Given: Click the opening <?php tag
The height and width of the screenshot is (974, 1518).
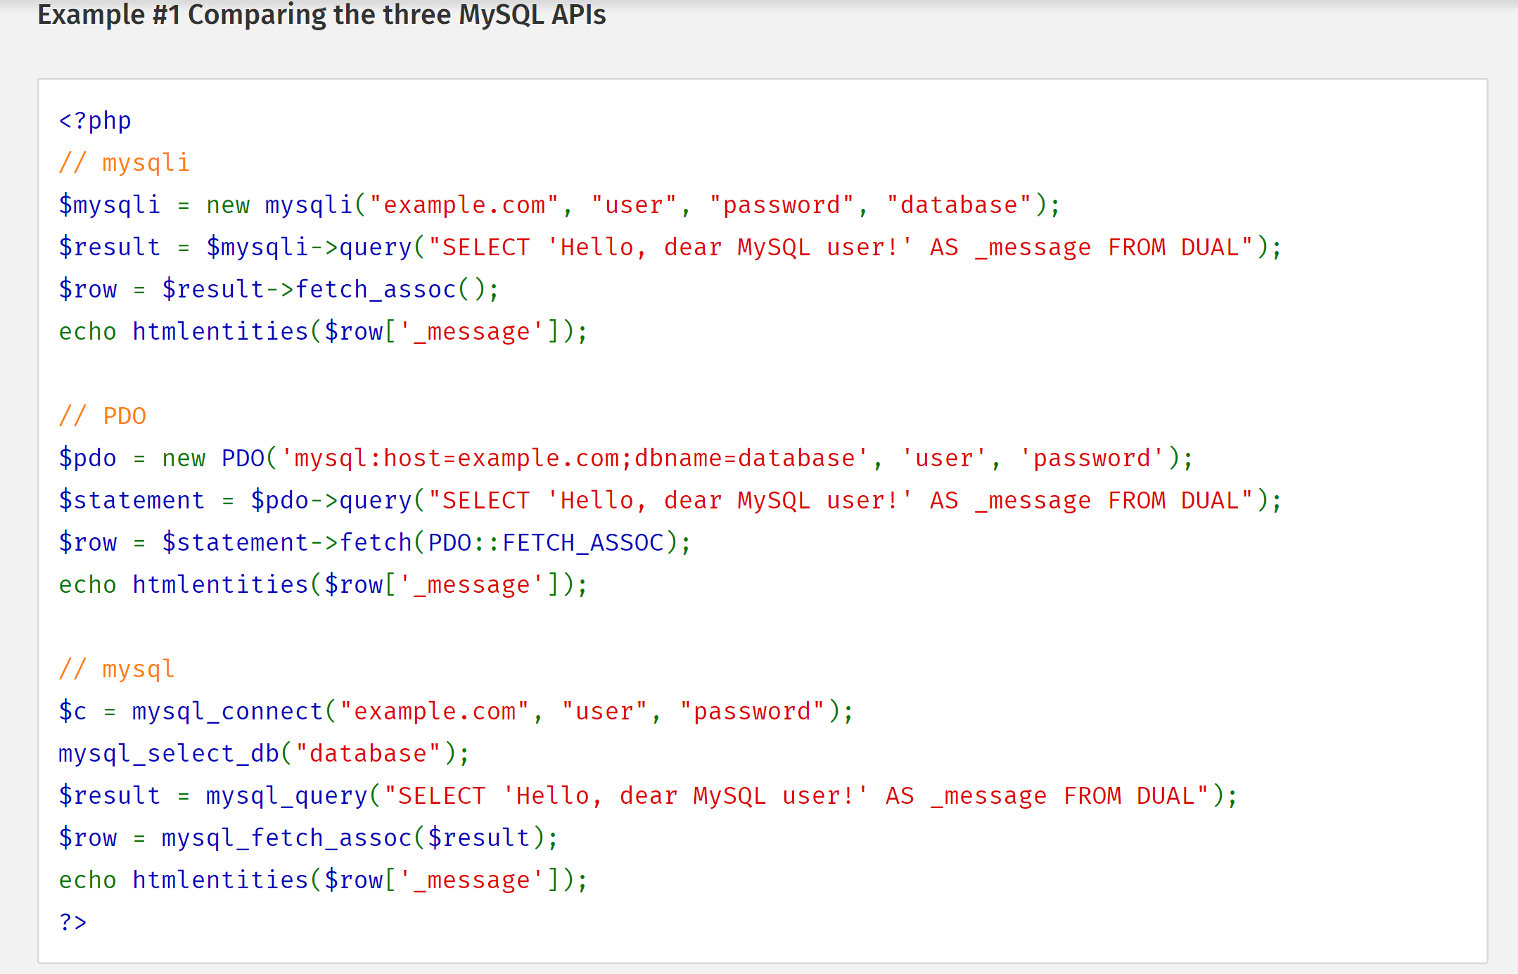Looking at the screenshot, I should click(x=95, y=121).
